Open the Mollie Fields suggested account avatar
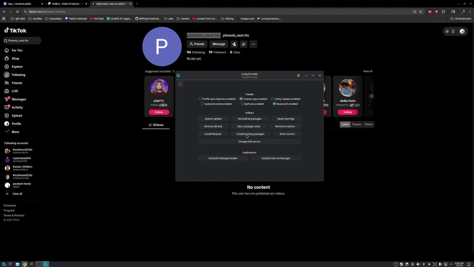 point(348,88)
